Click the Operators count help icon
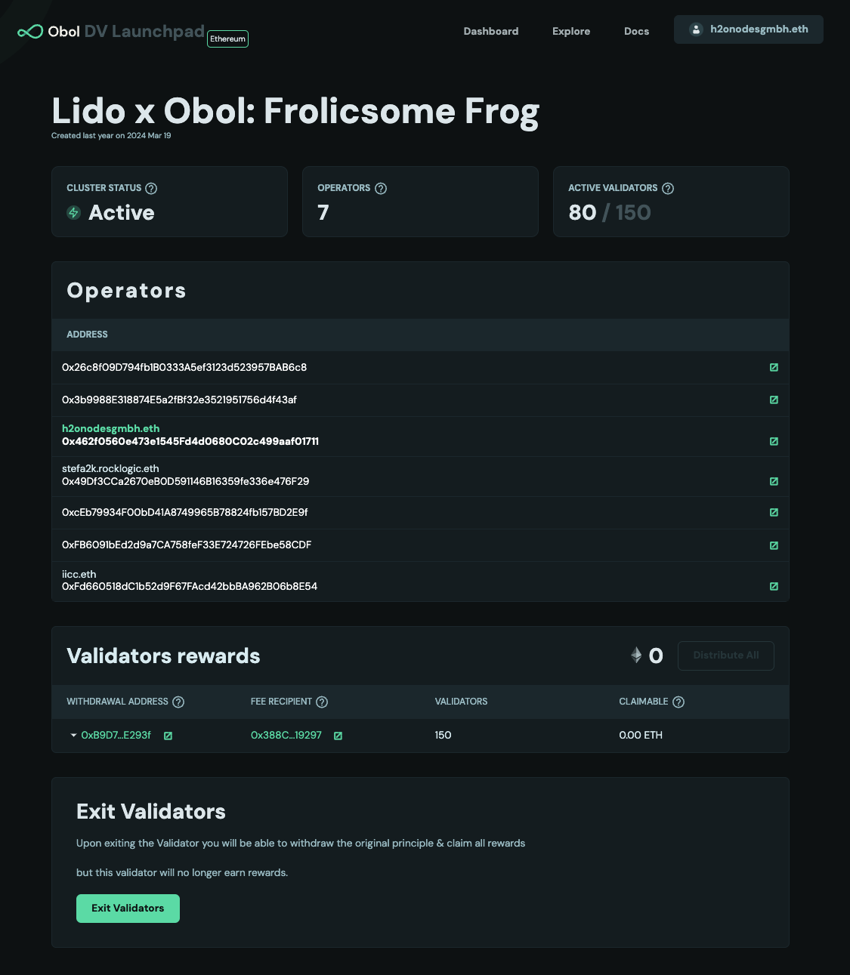The height and width of the screenshot is (975, 850). pos(381,188)
